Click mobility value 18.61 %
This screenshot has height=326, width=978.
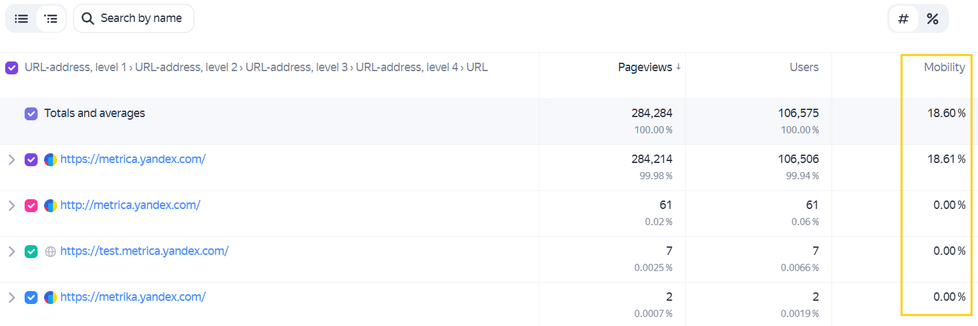[x=946, y=159]
